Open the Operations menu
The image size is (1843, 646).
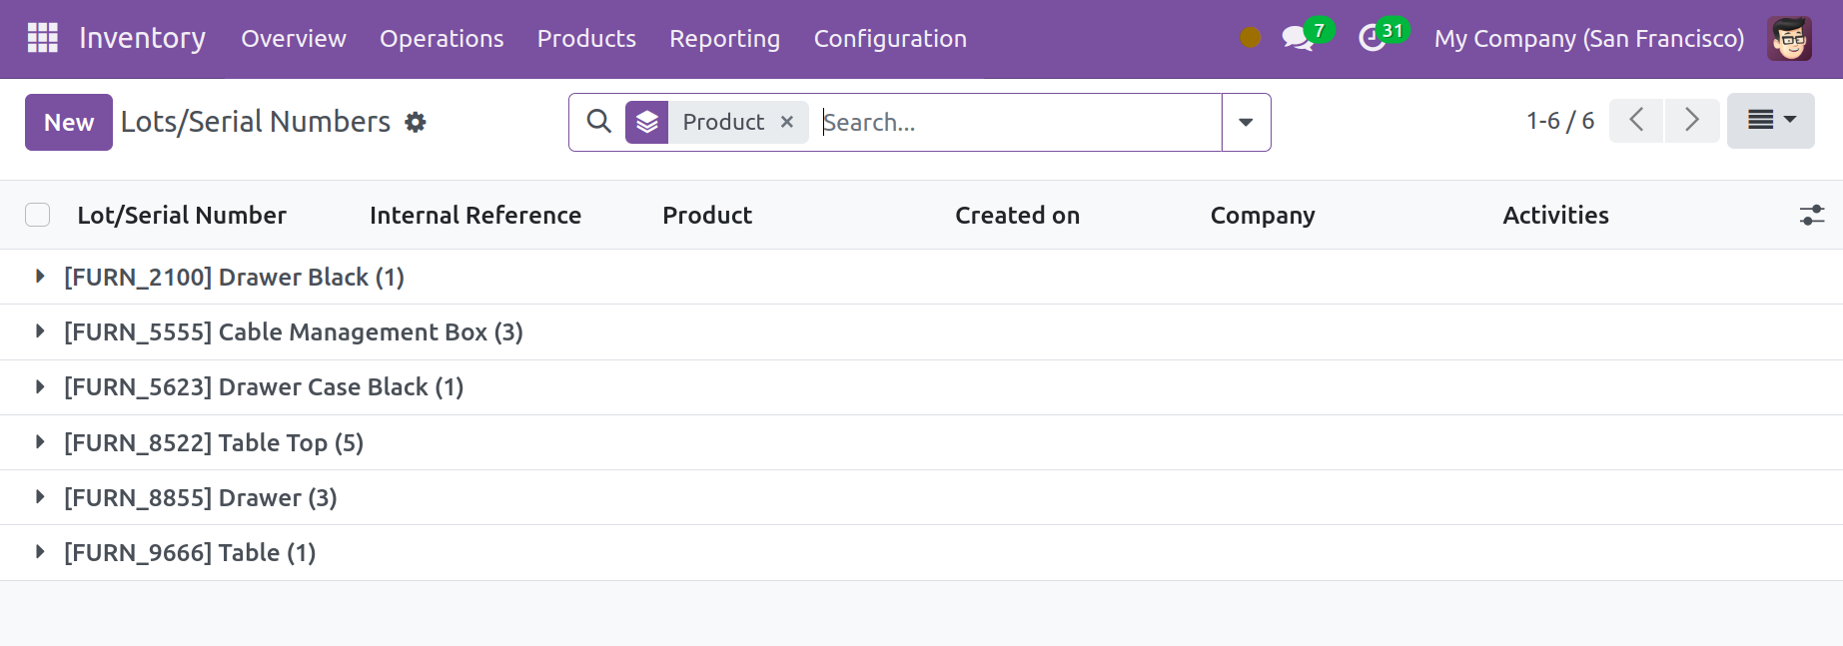tap(442, 39)
